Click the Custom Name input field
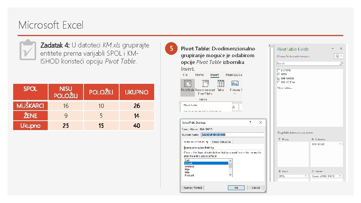The image size is (361, 203). [232, 135]
